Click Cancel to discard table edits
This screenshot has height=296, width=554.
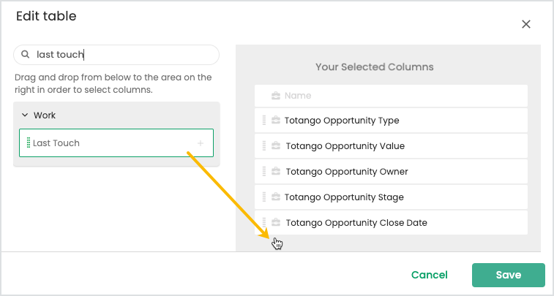coord(430,276)
